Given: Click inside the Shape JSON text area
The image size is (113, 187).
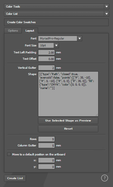Looking at the screenshot, I should 68,94.
